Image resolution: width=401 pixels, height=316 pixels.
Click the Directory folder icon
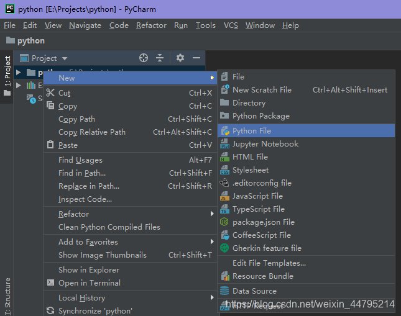(x=224, y=102)
